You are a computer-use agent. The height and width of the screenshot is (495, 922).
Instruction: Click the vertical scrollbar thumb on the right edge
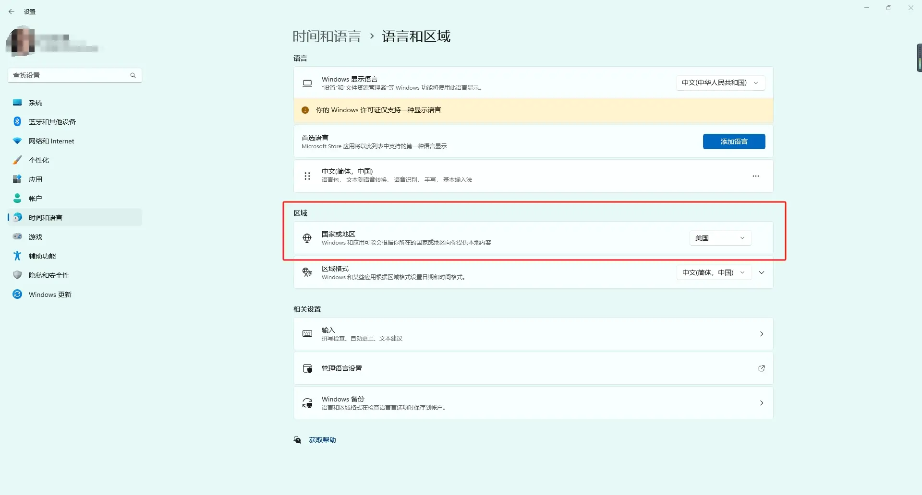[919, 58]
